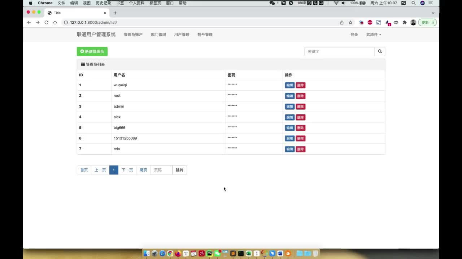Screen dimensions: 462x259
Task: Focus the 页码 page number field
Action: [161, 170]
